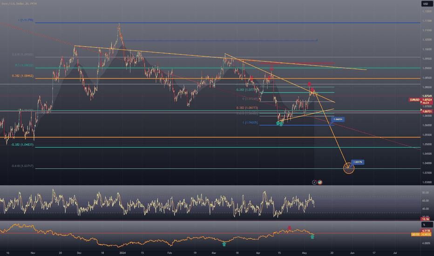
Task: Click Jun on the time axis
Action: point(352,253)
